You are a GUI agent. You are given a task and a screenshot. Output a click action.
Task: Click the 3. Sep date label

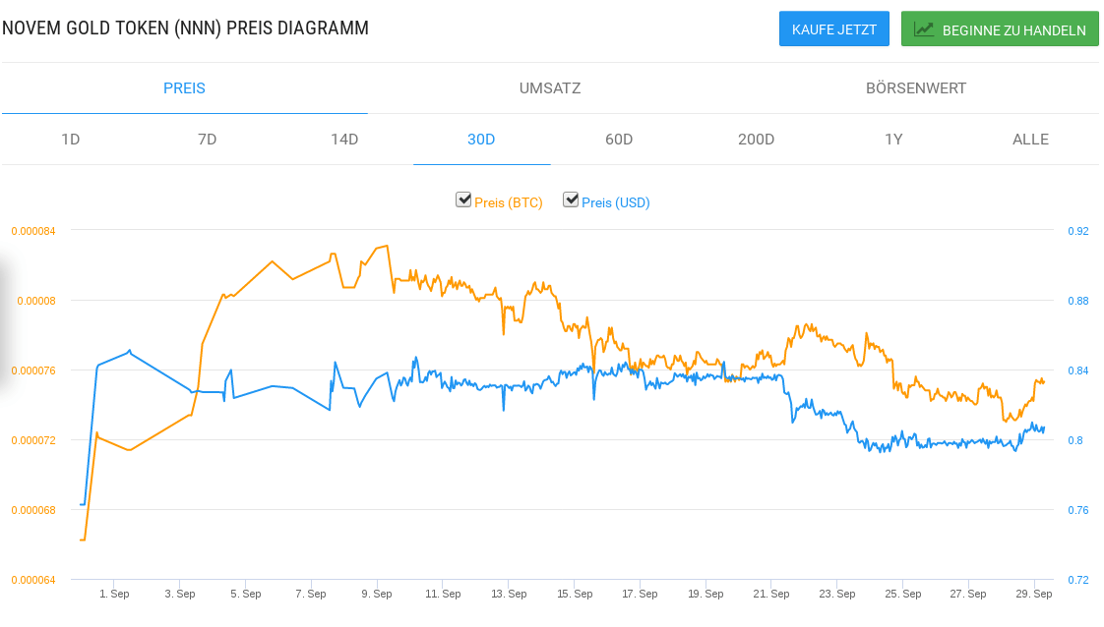(x=179, y=594)
